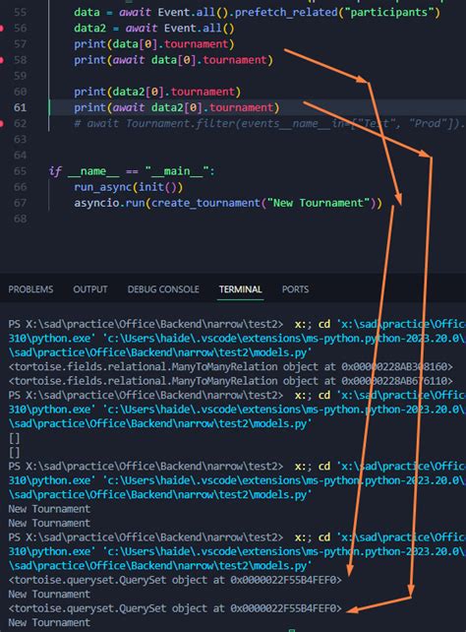
Task: Click 'init()' call on line 66
Action: (157, 187)
